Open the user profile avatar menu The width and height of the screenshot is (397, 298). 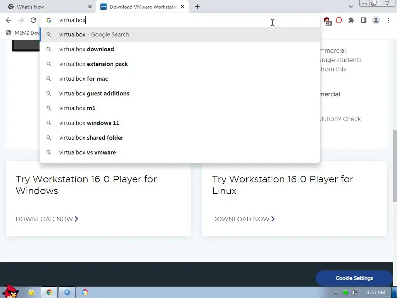point(376,20)
